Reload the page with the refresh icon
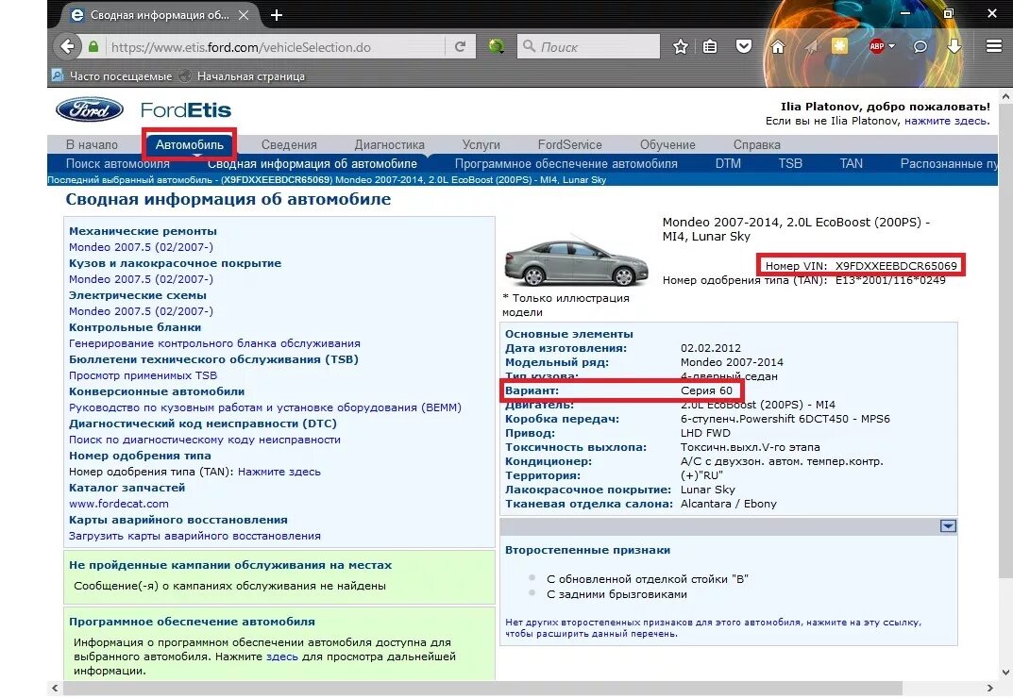 [x=460, y=46]
